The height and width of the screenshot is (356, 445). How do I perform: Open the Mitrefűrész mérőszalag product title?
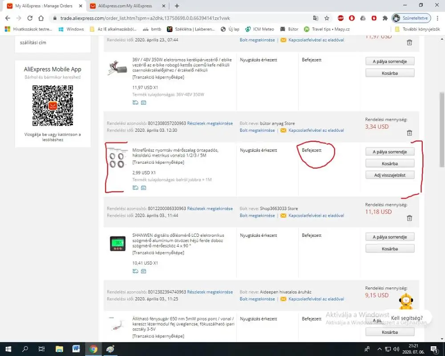point(175,153)
